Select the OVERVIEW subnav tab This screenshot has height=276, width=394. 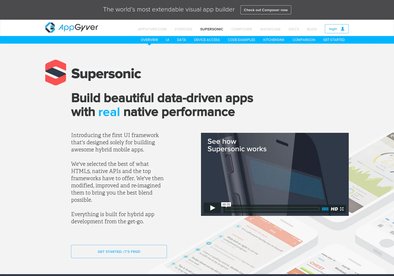149,40
